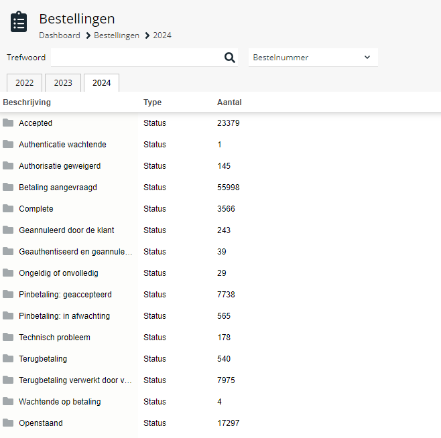Open the Bestellingen breadcrumb link
Screen dimensions: 441x438
click(x=117, y=35)
